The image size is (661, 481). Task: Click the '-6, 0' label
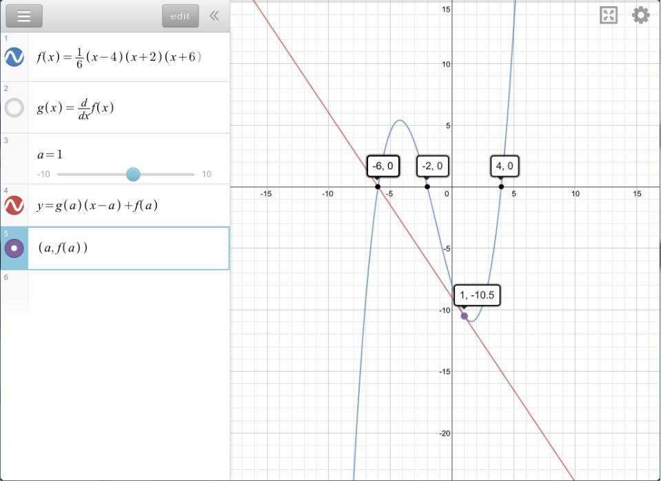click(383, 166)
